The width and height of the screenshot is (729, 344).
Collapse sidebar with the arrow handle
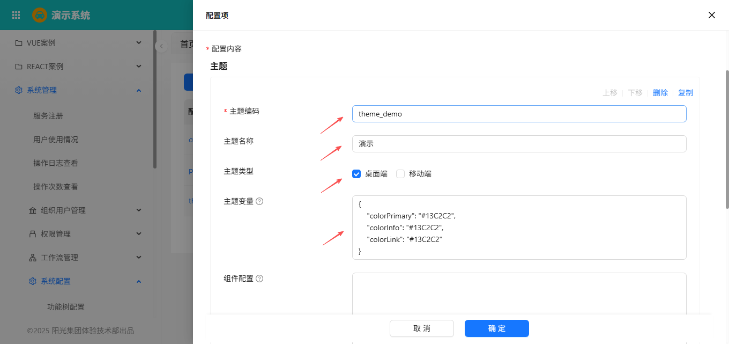(x=161, y=47)
